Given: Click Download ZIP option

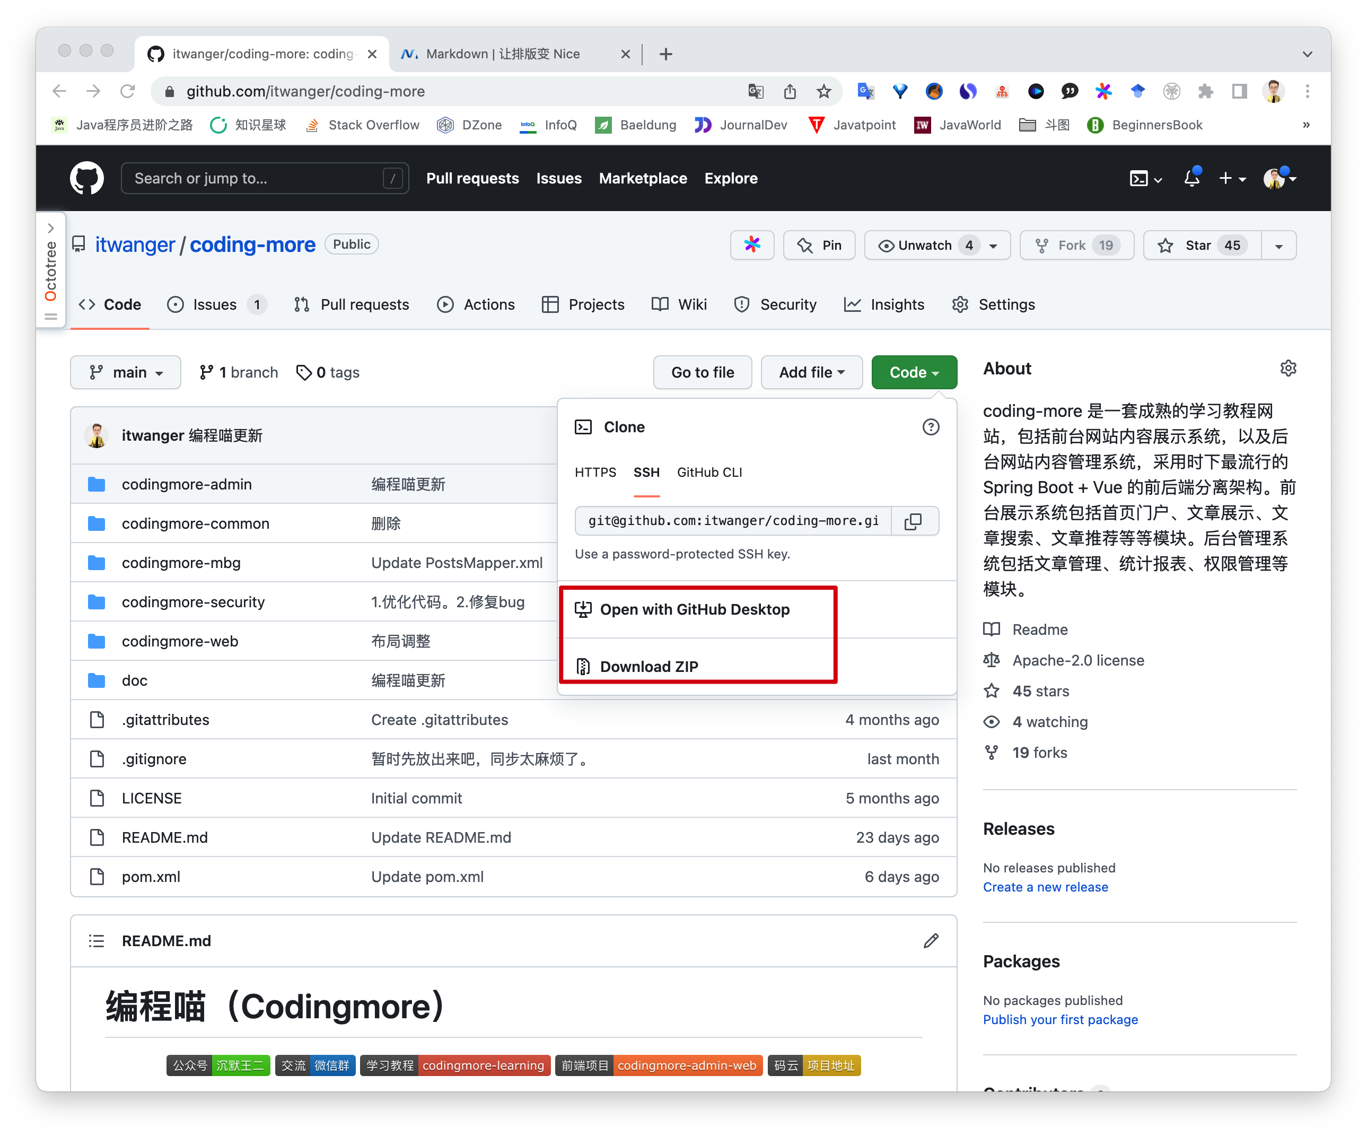Looking at the screenshot, I should point(649,667).
